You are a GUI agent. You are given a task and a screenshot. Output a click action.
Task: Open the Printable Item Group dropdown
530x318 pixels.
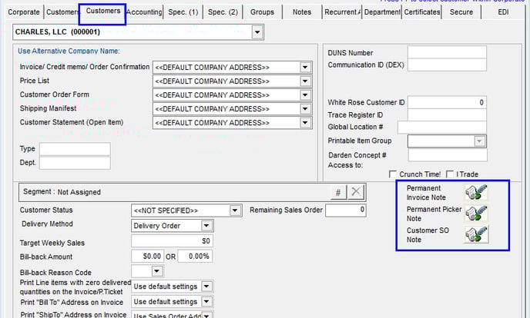point(479,141)
